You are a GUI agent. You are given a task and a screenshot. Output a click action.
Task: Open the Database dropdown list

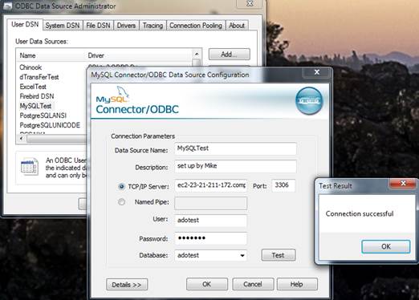pos(242,255)
